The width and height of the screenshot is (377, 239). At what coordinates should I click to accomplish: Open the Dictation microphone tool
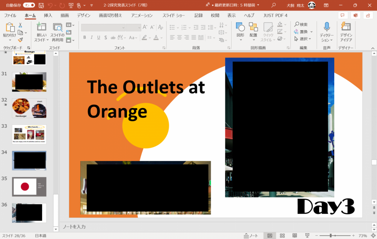327,27
